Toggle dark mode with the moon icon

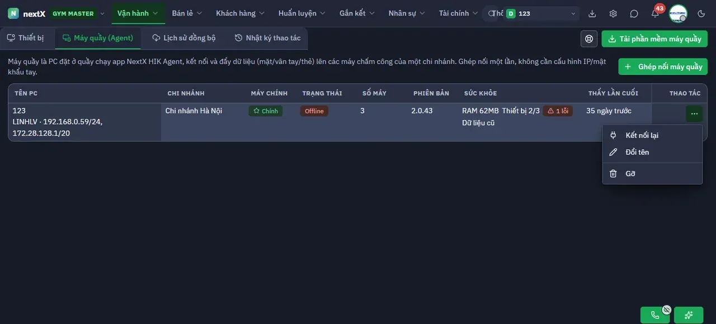(x=701, y=13)
